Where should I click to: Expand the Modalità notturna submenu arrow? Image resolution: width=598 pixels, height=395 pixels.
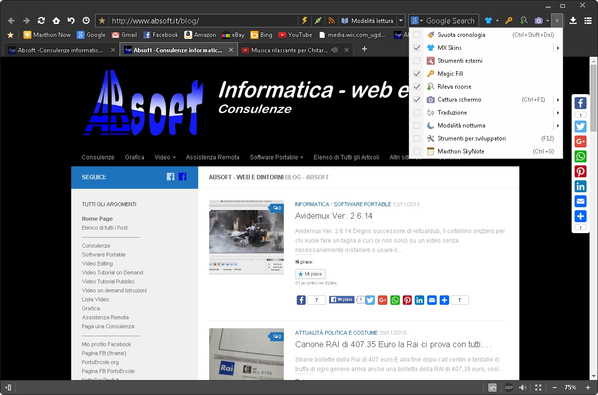pyautogui.click(x=558, y=126)
